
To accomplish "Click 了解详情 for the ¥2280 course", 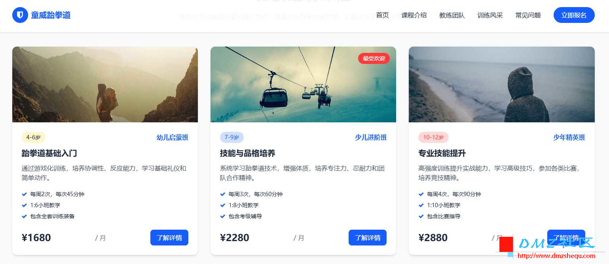I will 368,238.
